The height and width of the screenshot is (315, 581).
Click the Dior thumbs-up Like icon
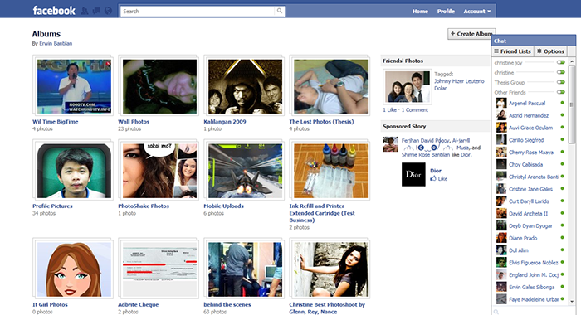(x=432, y=178)
